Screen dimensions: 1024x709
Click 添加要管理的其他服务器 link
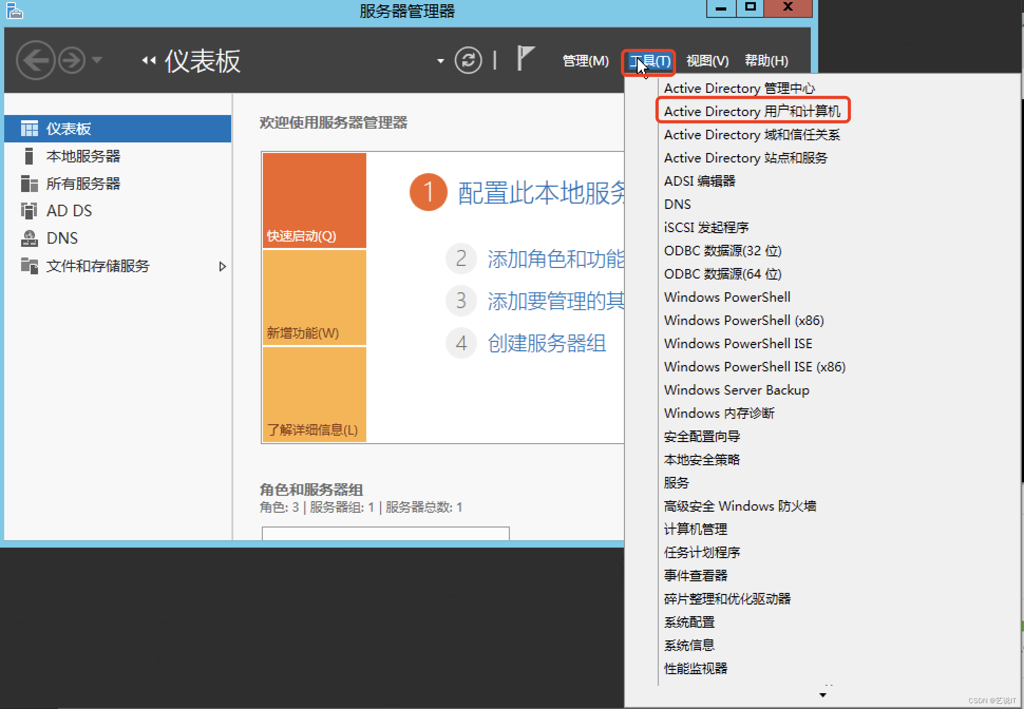tap(556, 301)
